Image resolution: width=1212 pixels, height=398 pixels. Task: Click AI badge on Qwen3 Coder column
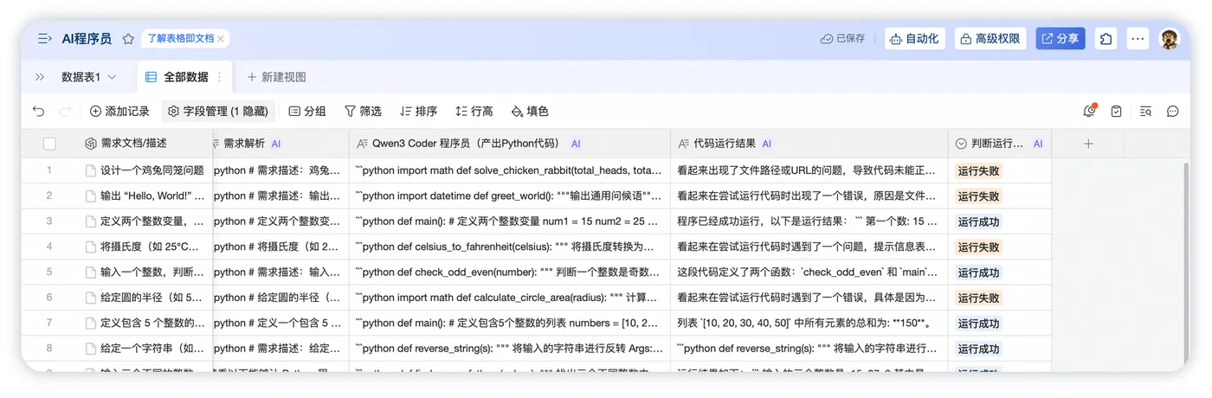pyautogui.click(x=576, y=144)
